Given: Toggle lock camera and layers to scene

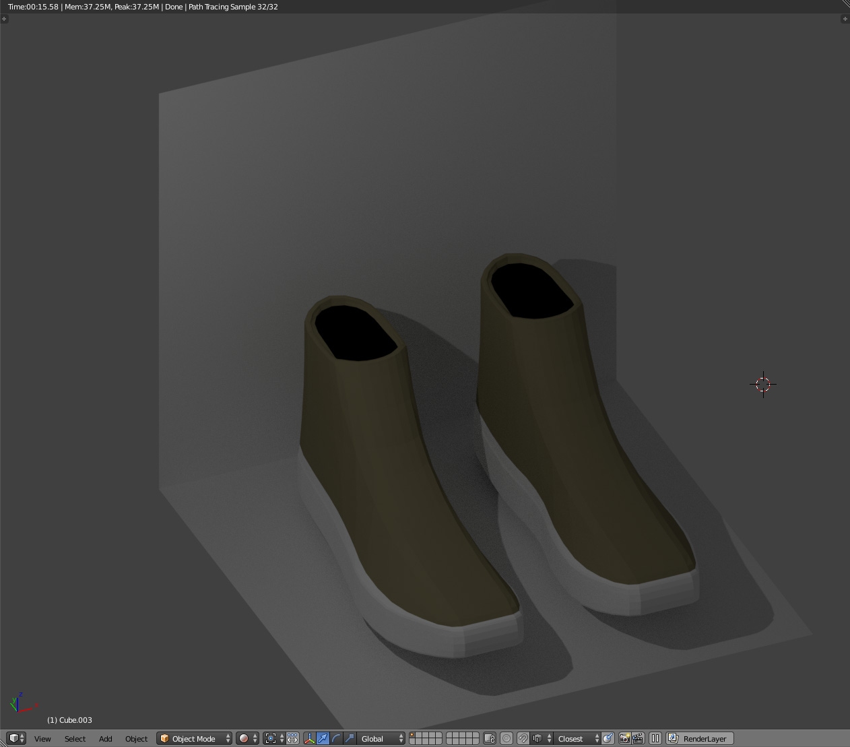Looking at the screenshot, I should point(490,739).
